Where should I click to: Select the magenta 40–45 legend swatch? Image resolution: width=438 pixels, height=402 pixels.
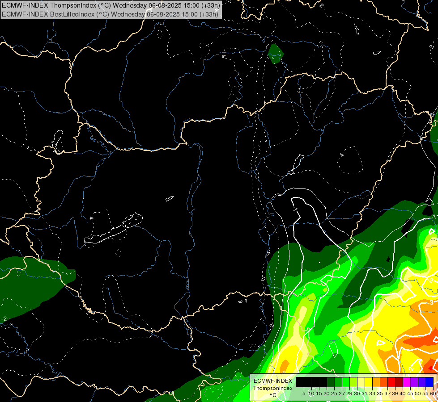click(x=407, y=382)
